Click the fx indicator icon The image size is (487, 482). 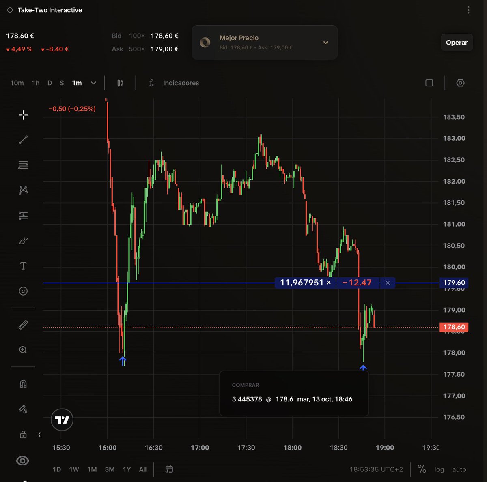[x=151, y=83]
